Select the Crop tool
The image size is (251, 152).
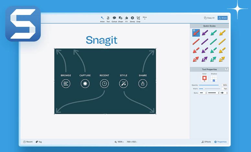point(138,19)
